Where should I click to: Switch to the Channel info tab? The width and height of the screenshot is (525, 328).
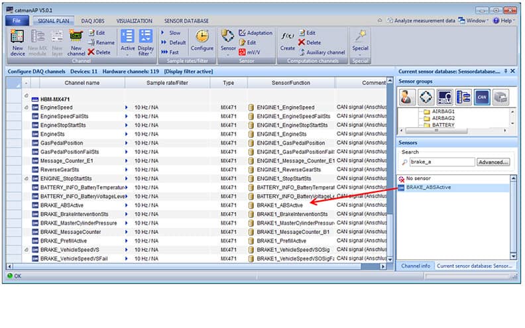(416, 266)
